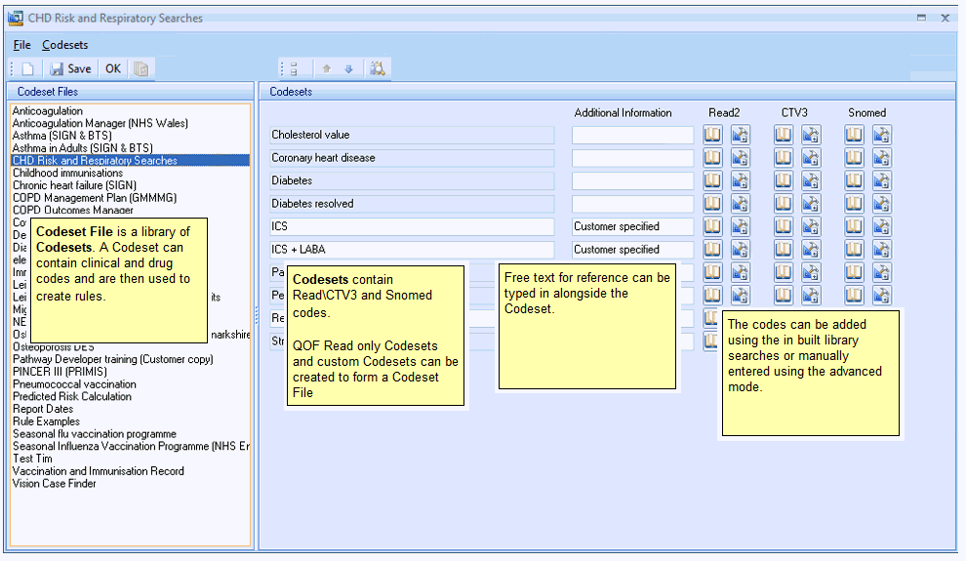Viewport: 966px width, 561px height.
Task: Open CTV3 library search for Coronary heart disease
Action: [784, 158]
